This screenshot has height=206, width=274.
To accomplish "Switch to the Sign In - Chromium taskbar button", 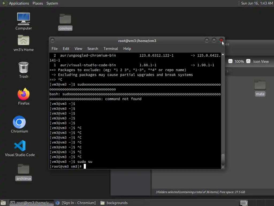I will 75,203.
